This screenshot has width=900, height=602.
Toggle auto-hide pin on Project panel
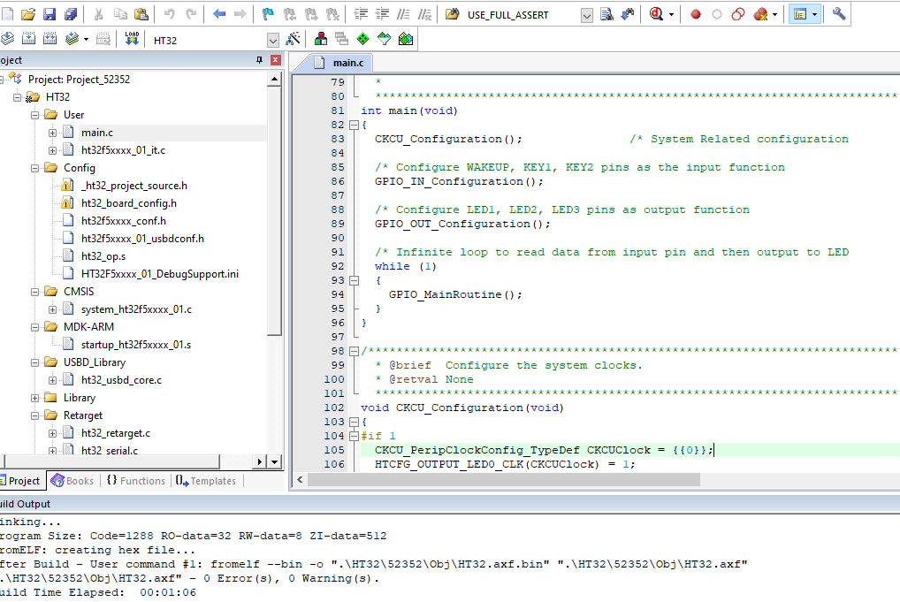click(259, 60)
